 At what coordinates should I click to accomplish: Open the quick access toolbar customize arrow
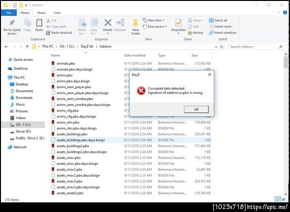click(26, 5)
